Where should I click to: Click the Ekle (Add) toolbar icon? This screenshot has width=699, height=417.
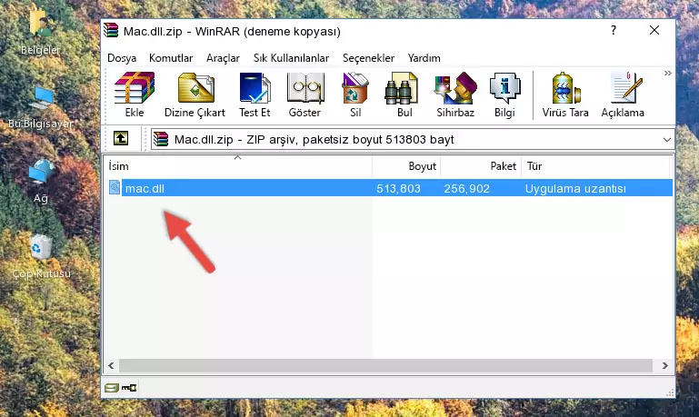135,88
